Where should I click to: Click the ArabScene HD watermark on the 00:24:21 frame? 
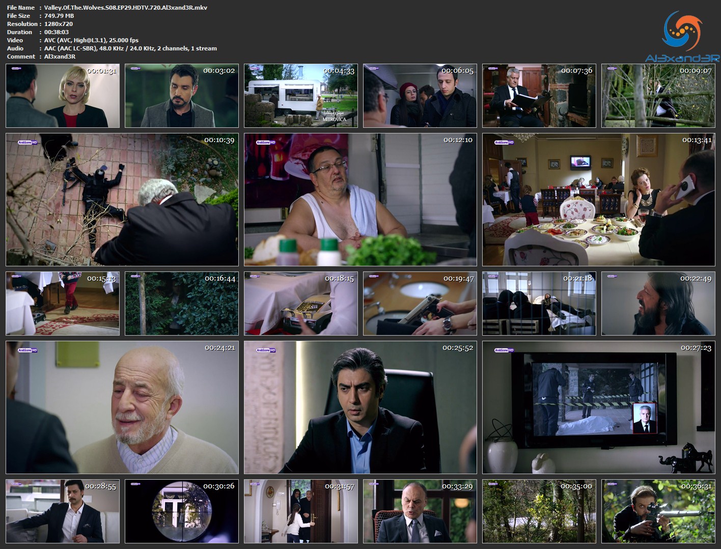27,350
